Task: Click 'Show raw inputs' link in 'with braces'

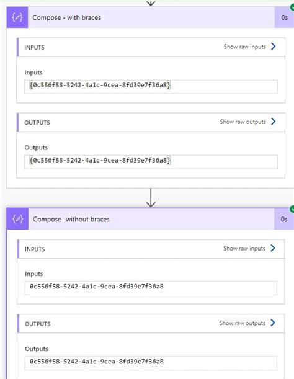Action: tap(244, 47)
